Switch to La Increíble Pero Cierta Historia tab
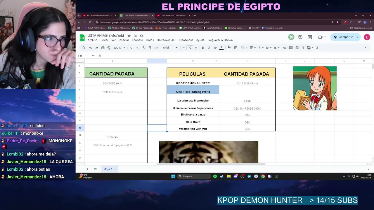Image resolution: width=374 pixels, height=210 pixels. coord(173,15)
